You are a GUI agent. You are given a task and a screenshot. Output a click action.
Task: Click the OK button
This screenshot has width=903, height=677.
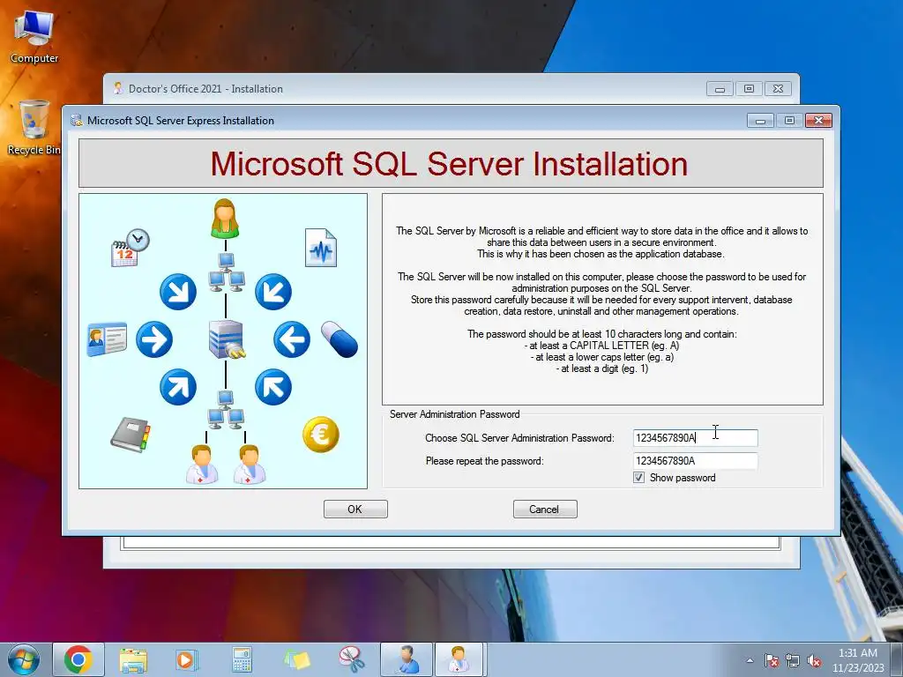355,509
